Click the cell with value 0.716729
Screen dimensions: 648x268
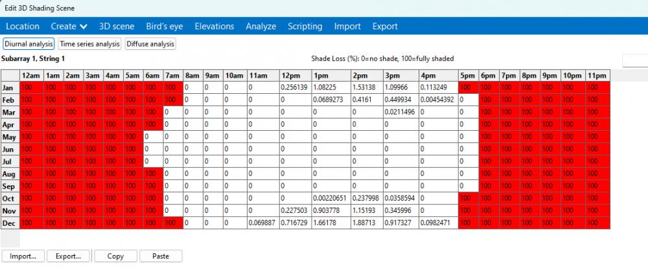295,223
